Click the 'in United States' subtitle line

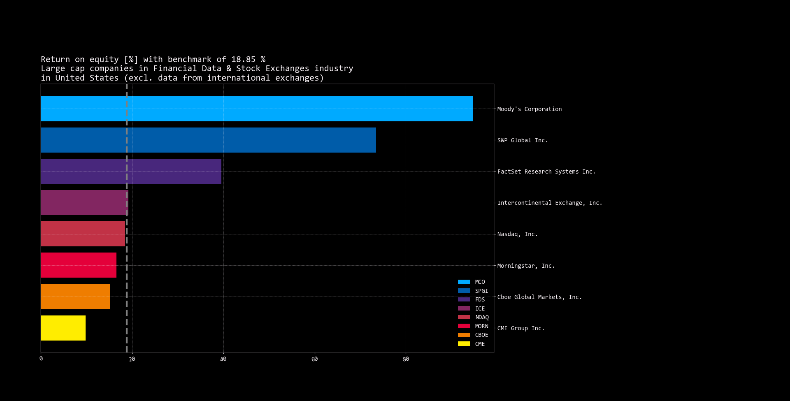(182, 78)
